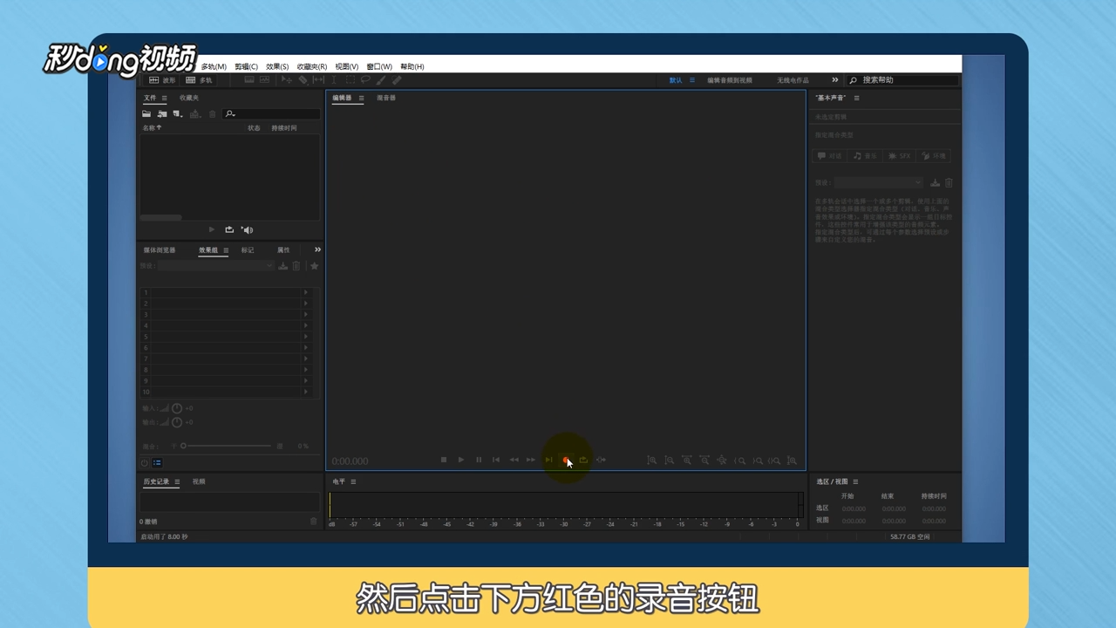Move playhead to next marker
The image size is (1116, 628).
[548, 460]
